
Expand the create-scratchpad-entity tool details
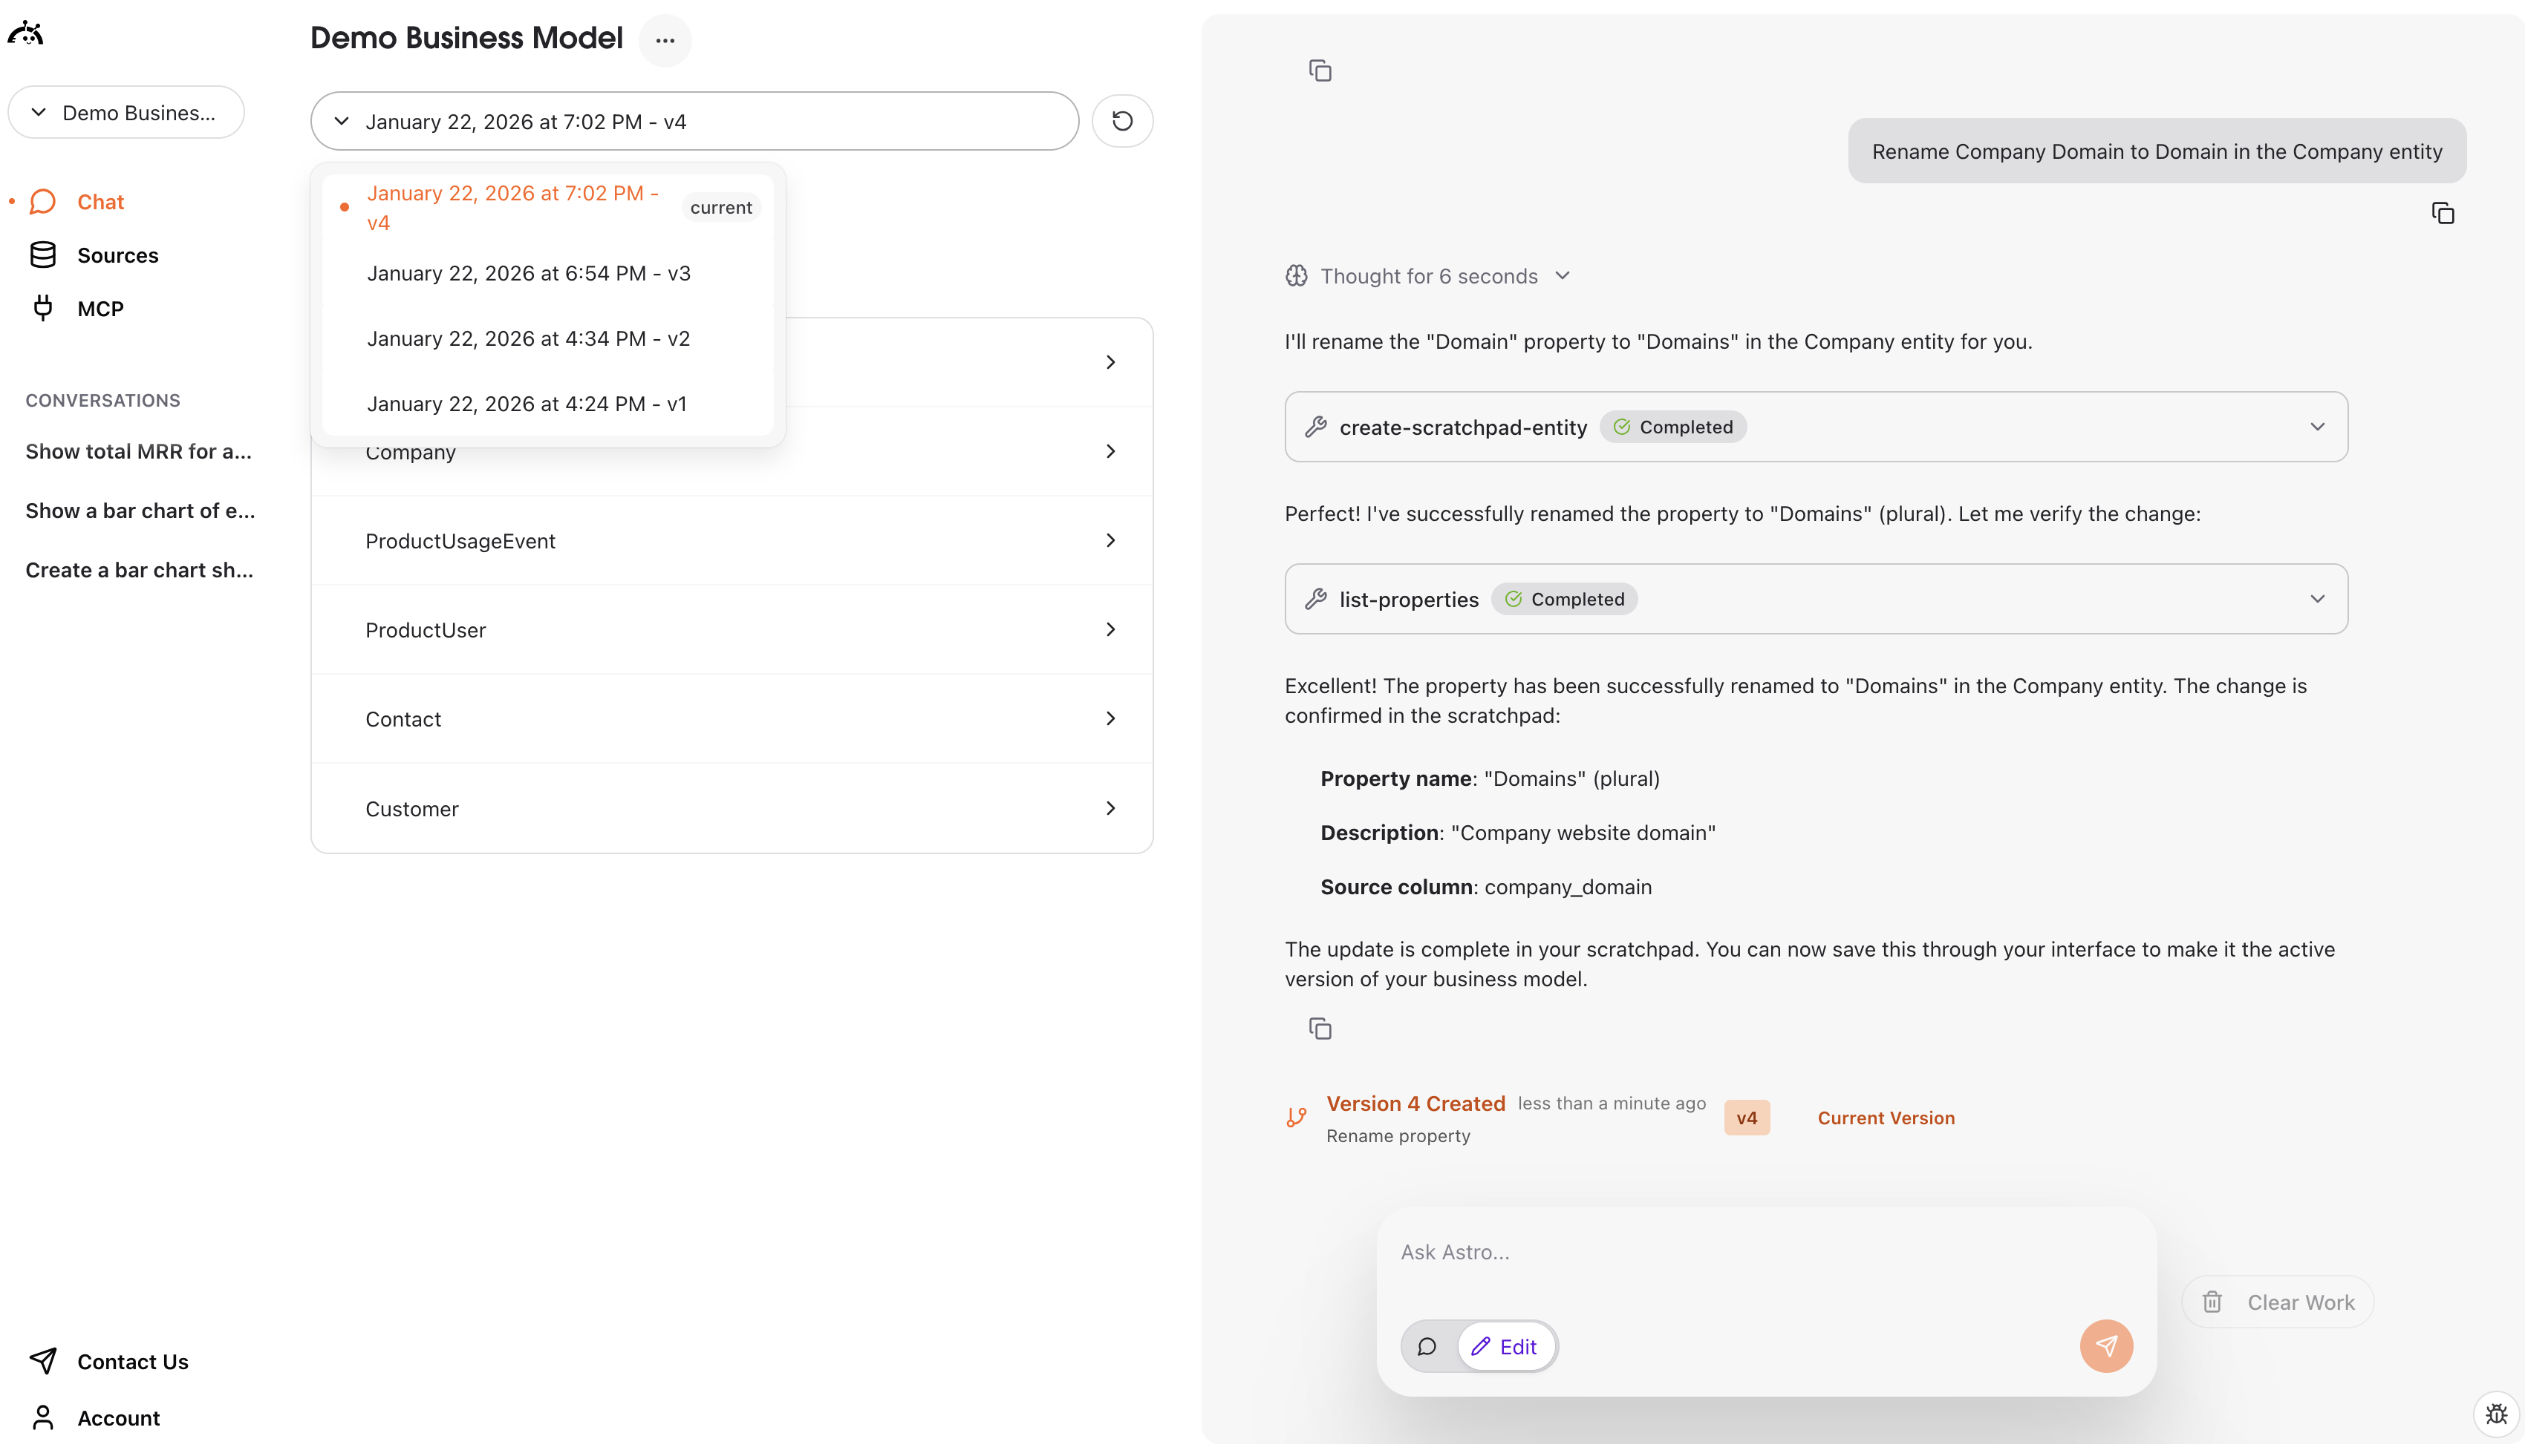2318,426
